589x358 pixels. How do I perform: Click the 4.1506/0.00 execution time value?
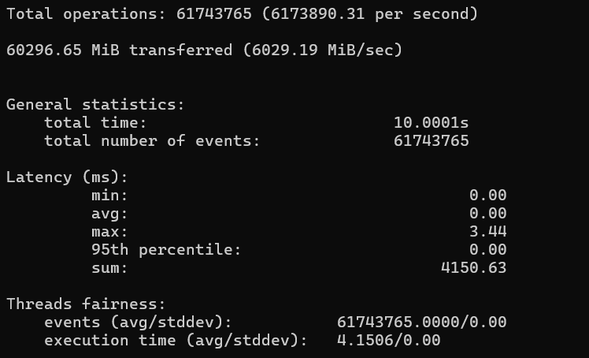pyautogui.click(x=388, y=341)
